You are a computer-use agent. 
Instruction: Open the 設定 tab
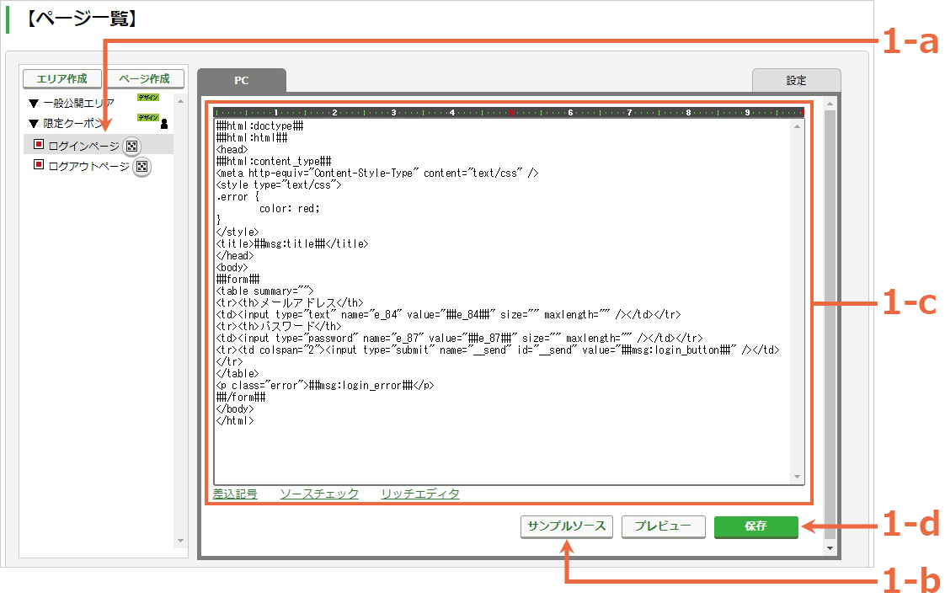pos(796,80)
